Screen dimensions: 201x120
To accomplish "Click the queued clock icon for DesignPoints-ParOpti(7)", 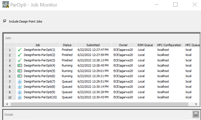I will pos(20,82).
